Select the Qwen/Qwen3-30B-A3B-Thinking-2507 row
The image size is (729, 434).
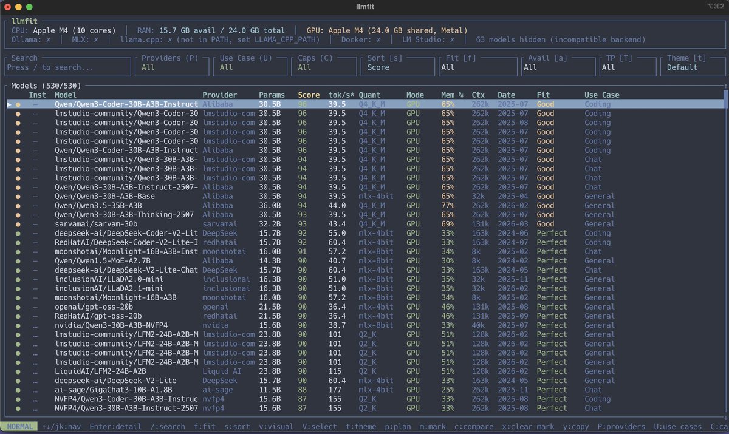(x=365, y=215)
